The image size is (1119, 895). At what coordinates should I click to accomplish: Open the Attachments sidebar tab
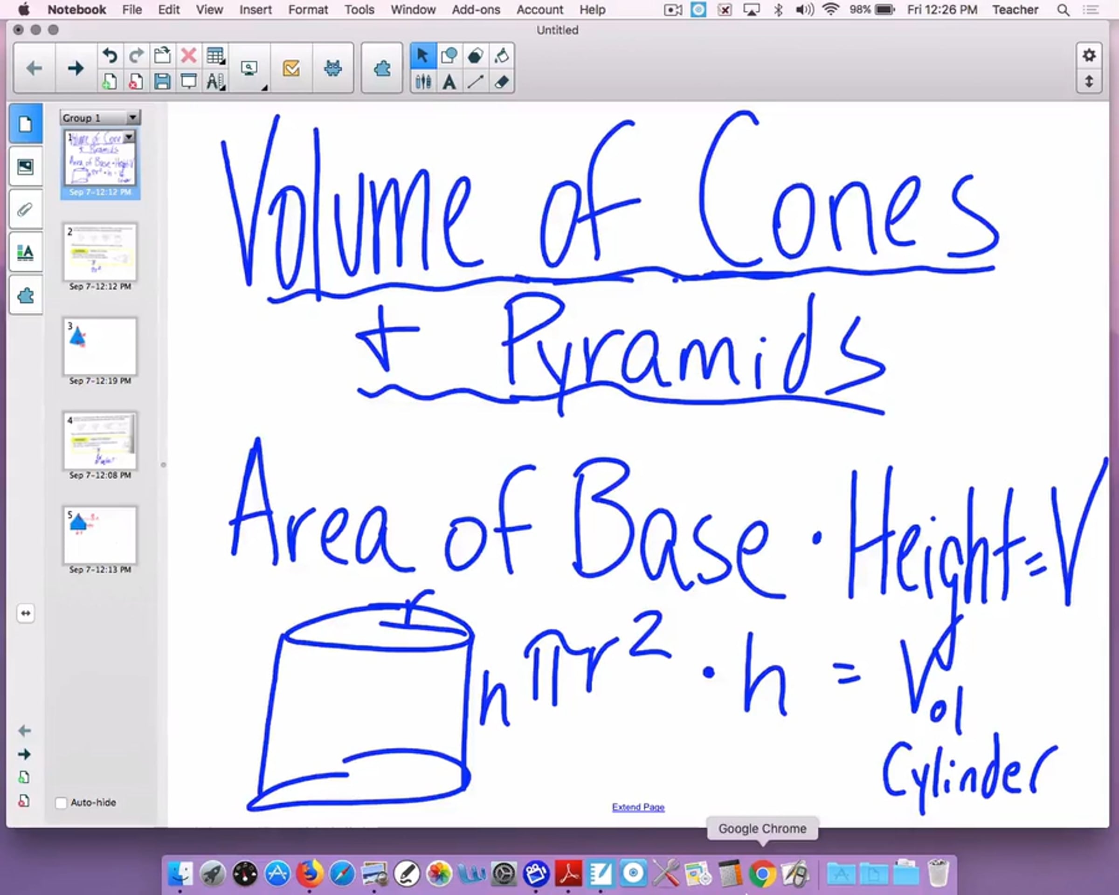26,210
